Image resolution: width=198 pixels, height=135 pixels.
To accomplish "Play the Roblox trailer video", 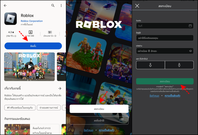I will pos(29,67).
